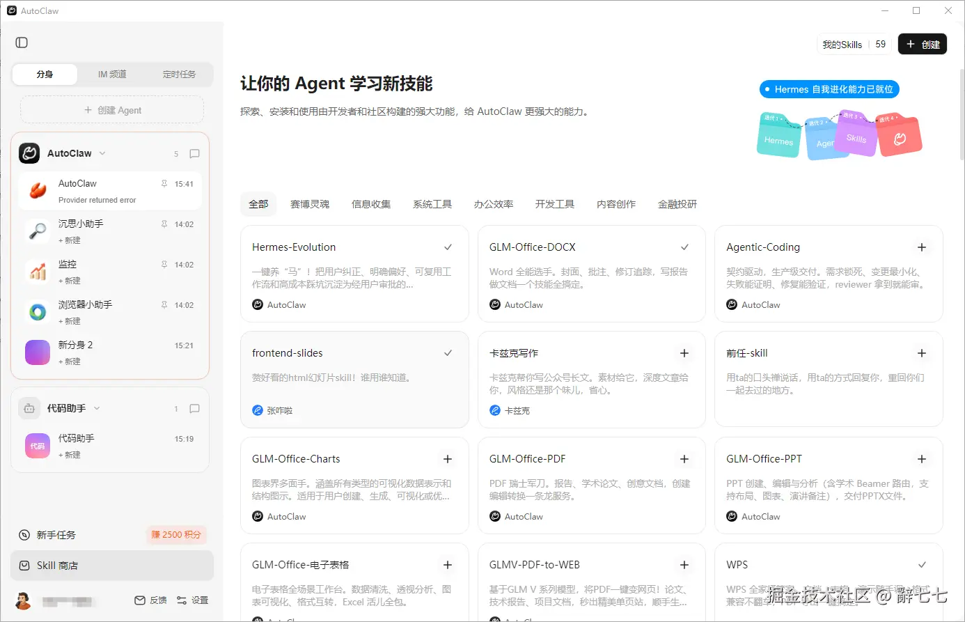Click 'Provider returned error' status text

click(97, 200)
